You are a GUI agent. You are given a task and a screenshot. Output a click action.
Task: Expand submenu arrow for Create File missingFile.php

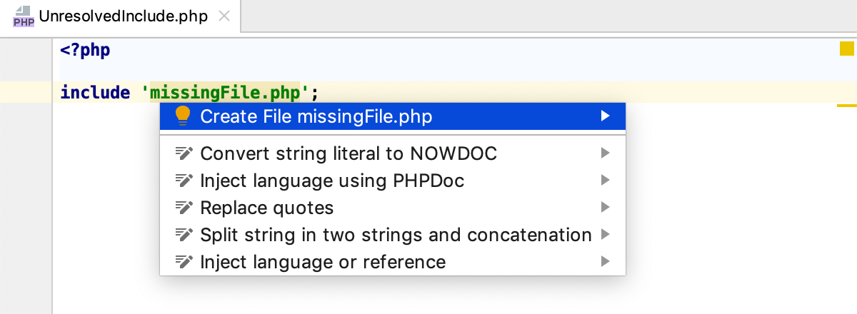[x=606, y=116]
